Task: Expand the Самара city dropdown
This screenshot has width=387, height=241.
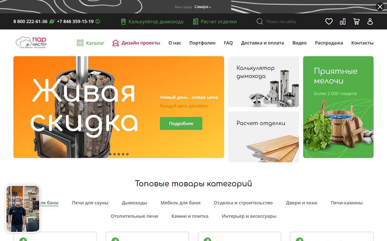Action: click(203, 7)
